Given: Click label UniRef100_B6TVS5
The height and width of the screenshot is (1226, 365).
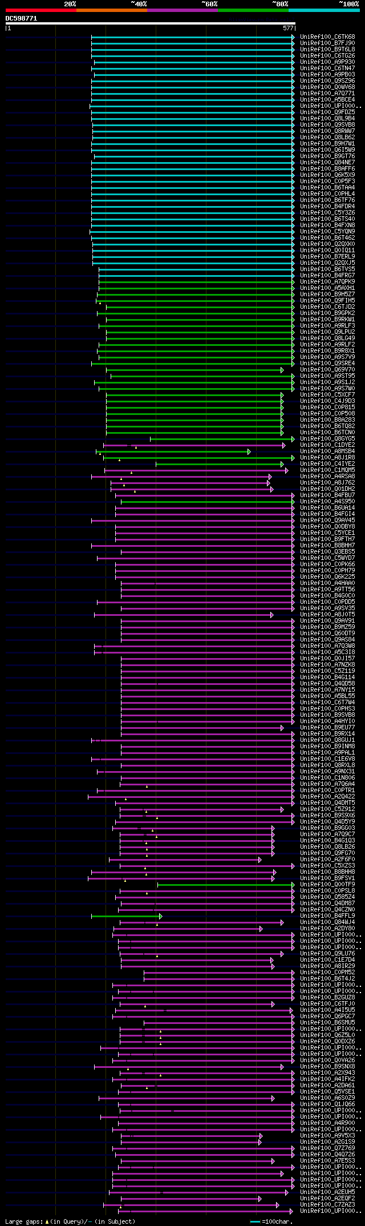Looking at the screenshot, I should click(327, 269).
